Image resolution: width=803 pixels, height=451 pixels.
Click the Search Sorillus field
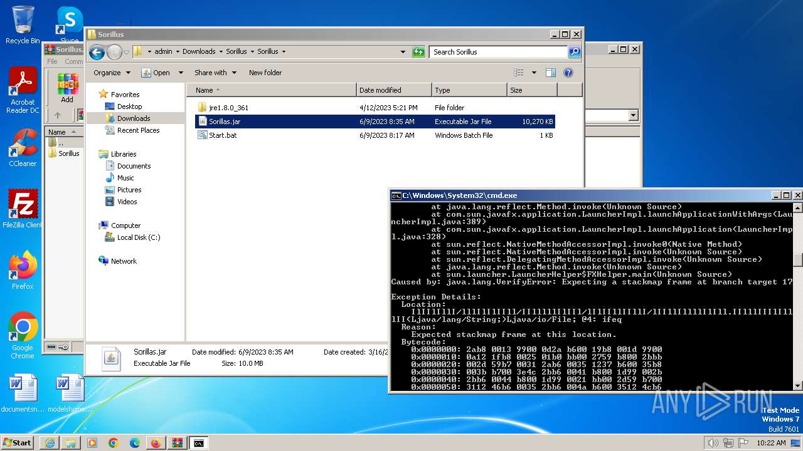[x=499, y=52]
